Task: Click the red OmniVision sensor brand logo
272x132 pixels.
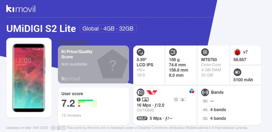Action: [x=152, y=92]
